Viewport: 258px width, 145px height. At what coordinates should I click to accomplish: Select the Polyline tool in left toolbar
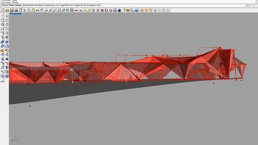pyautogui.click(x=6, y=20)
